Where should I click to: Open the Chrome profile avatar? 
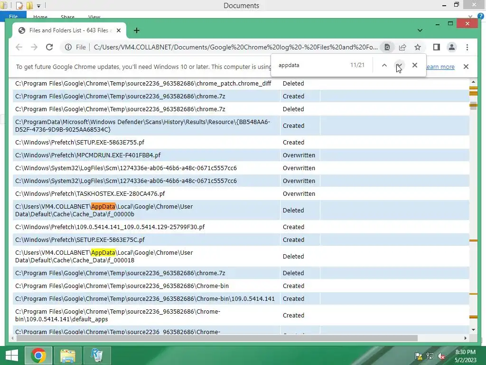pyautogui.click(x=452, y=47)
